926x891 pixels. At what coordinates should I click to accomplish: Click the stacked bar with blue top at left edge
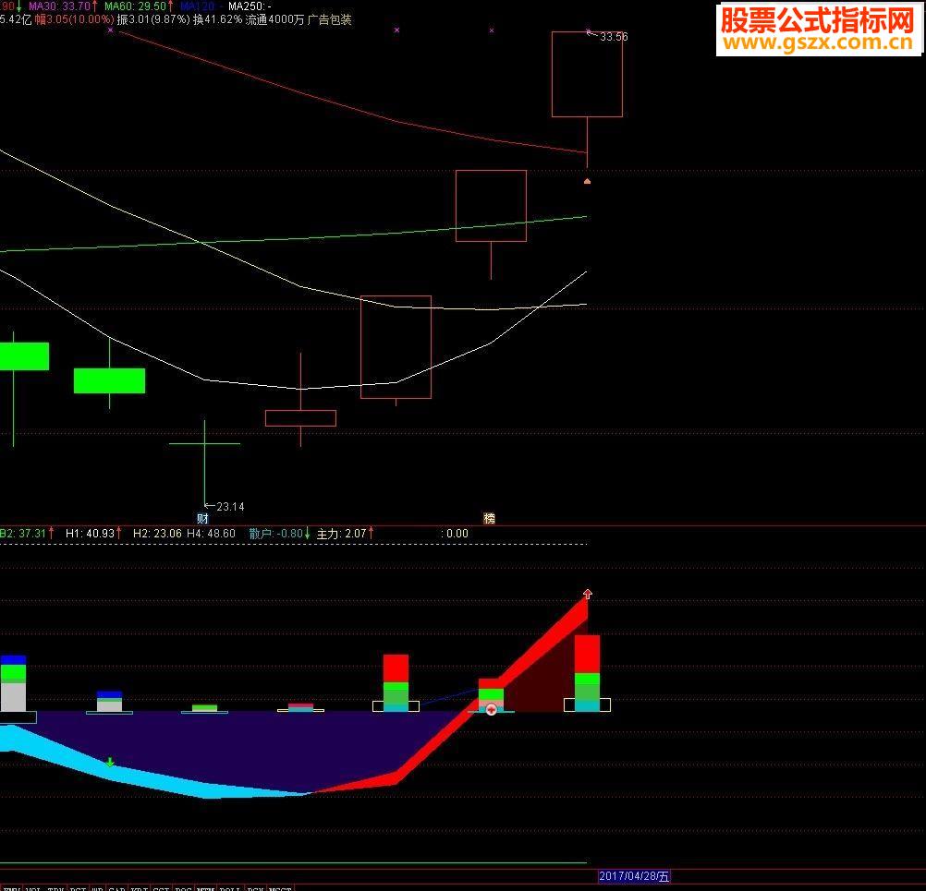13,683
